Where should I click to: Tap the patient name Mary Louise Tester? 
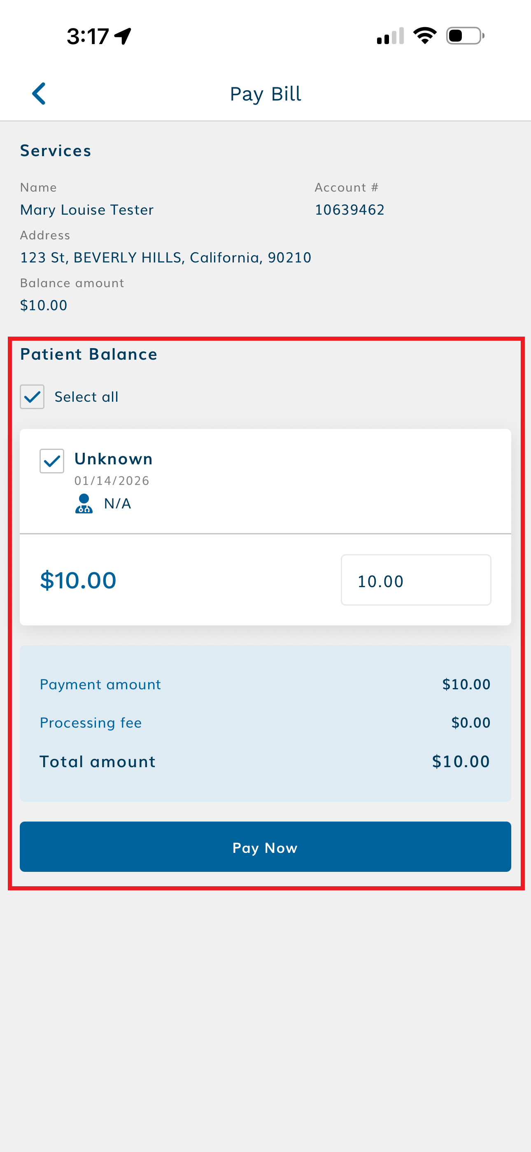[x=87, y=210]
